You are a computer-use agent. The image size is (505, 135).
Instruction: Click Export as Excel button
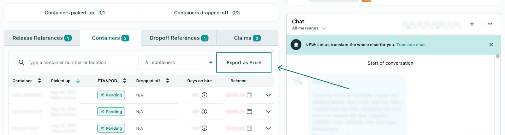[244, 62]
